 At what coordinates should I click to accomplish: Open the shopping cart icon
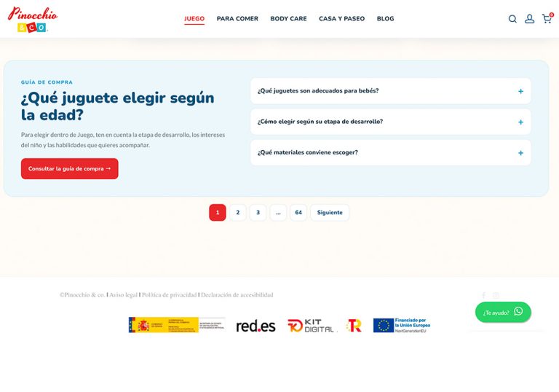click(x=547, y=18)
